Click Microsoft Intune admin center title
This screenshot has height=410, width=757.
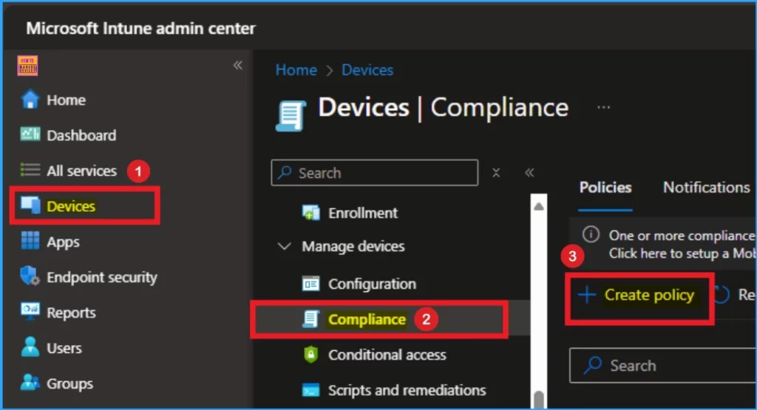[x=140, y=29]
